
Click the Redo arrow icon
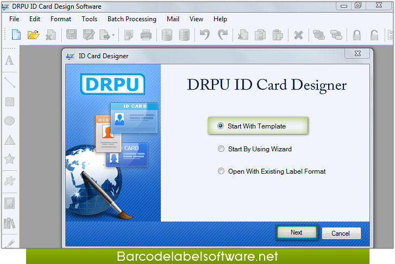point(223,35)
